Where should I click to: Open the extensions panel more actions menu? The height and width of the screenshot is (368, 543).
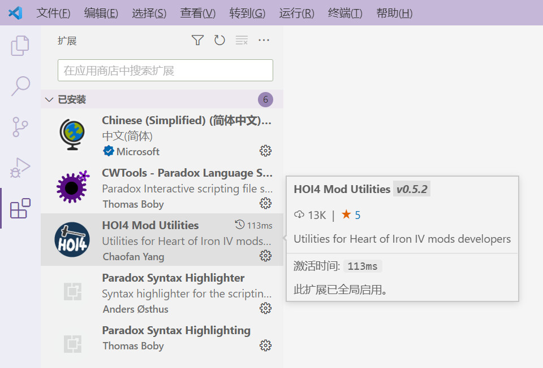264,40
